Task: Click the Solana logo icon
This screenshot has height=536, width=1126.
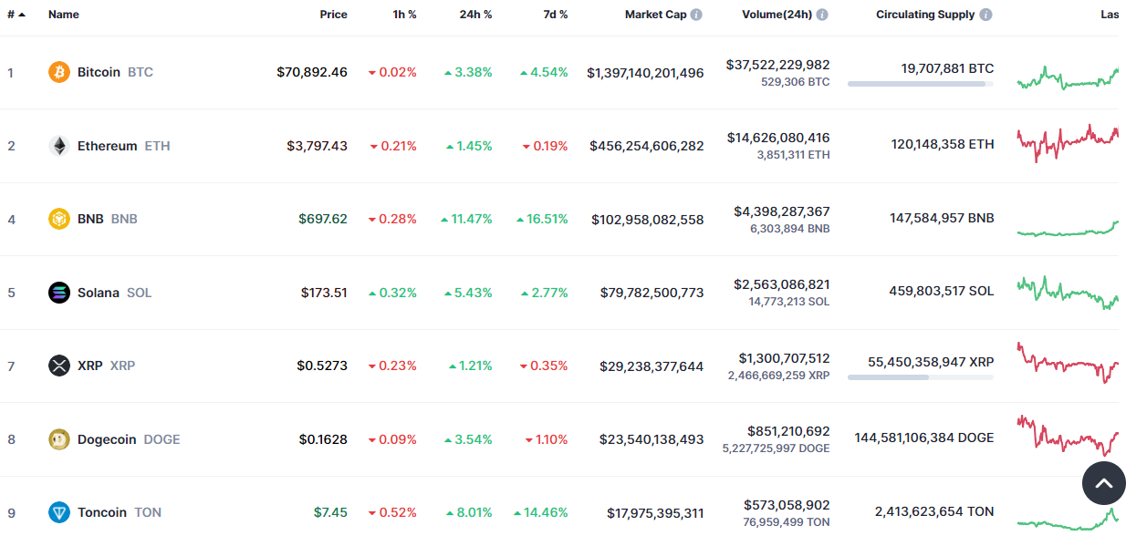Action: tap(59, 293)
